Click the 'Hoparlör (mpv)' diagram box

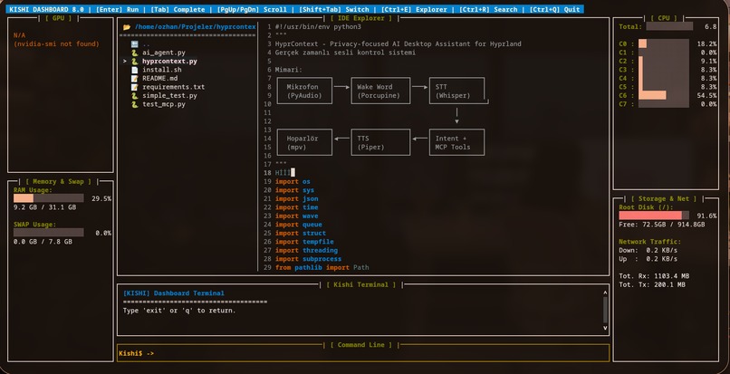[304, 142]
